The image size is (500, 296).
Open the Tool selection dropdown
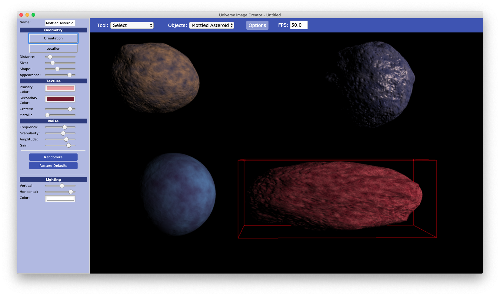point(132,25)
